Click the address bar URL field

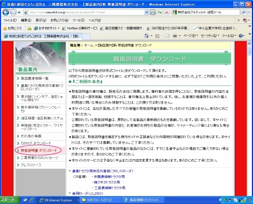tap(84, 12)
